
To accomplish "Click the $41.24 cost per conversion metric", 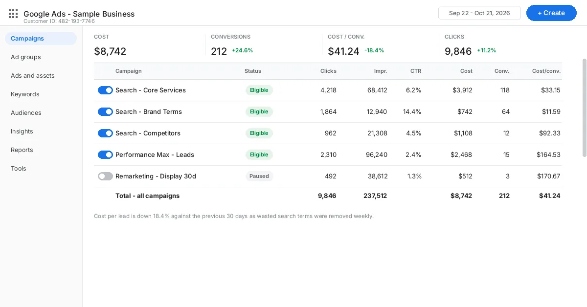I will (x=343, y=51).
